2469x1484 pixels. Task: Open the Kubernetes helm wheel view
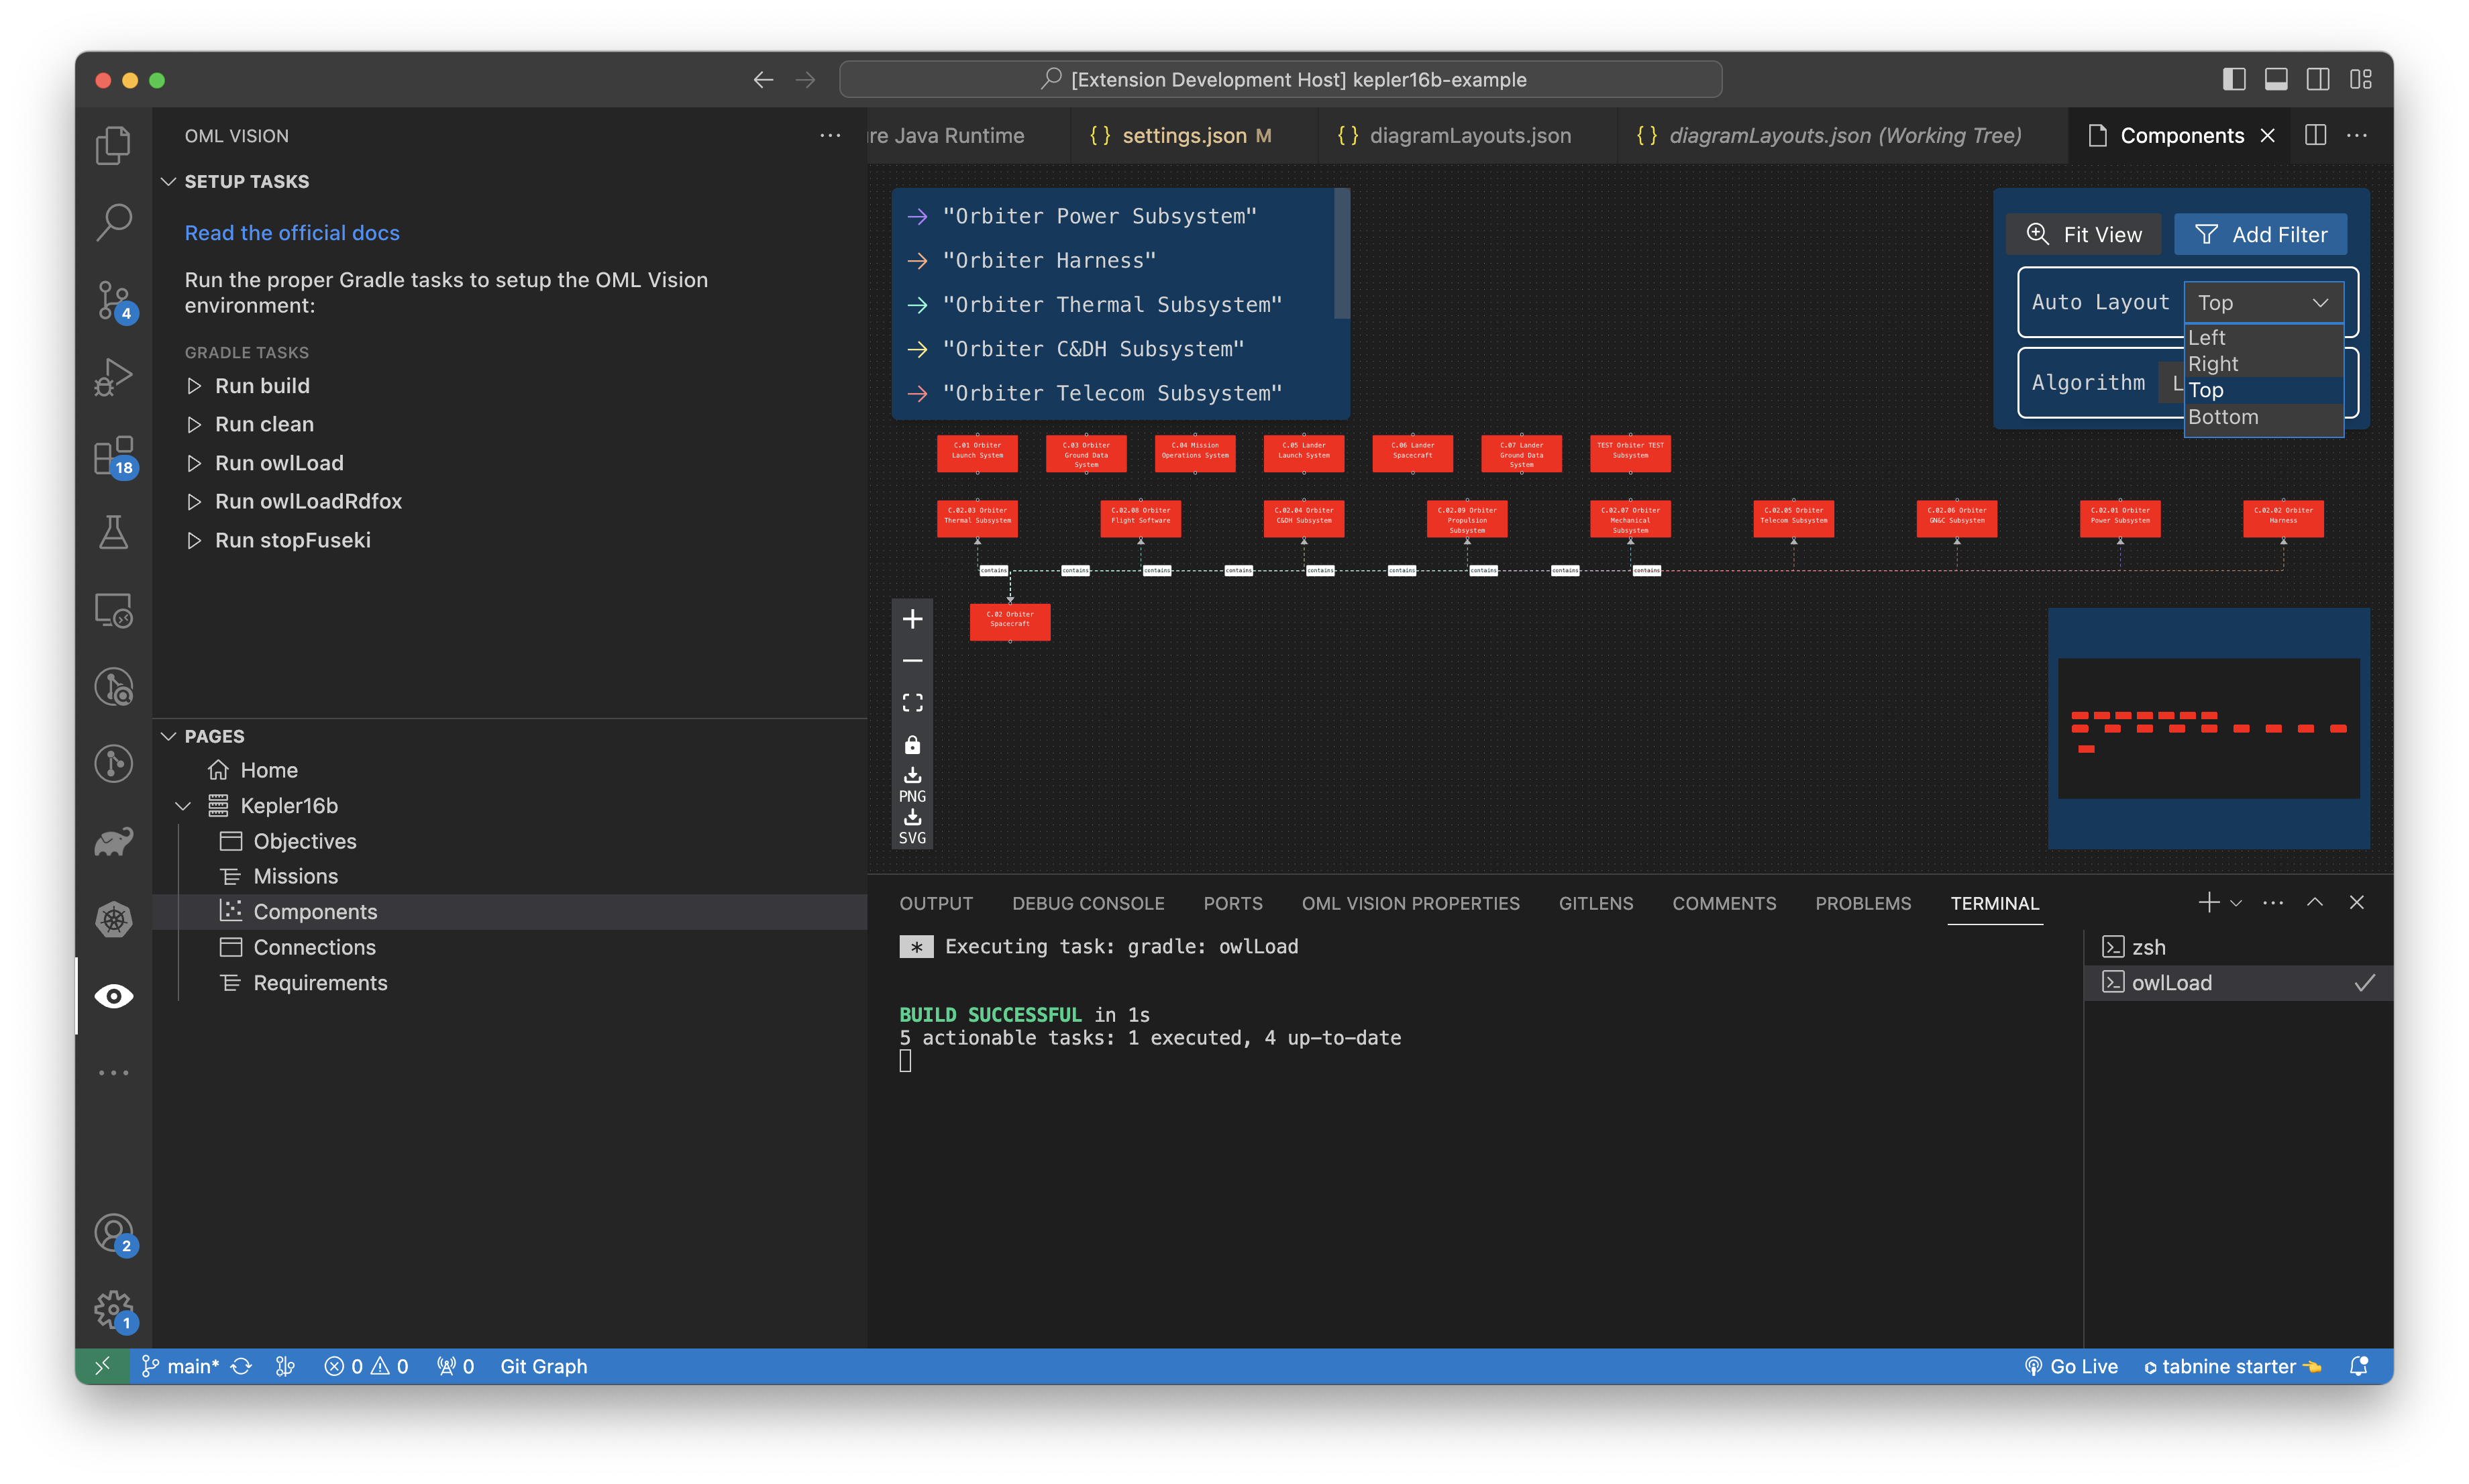pos(113,919)
